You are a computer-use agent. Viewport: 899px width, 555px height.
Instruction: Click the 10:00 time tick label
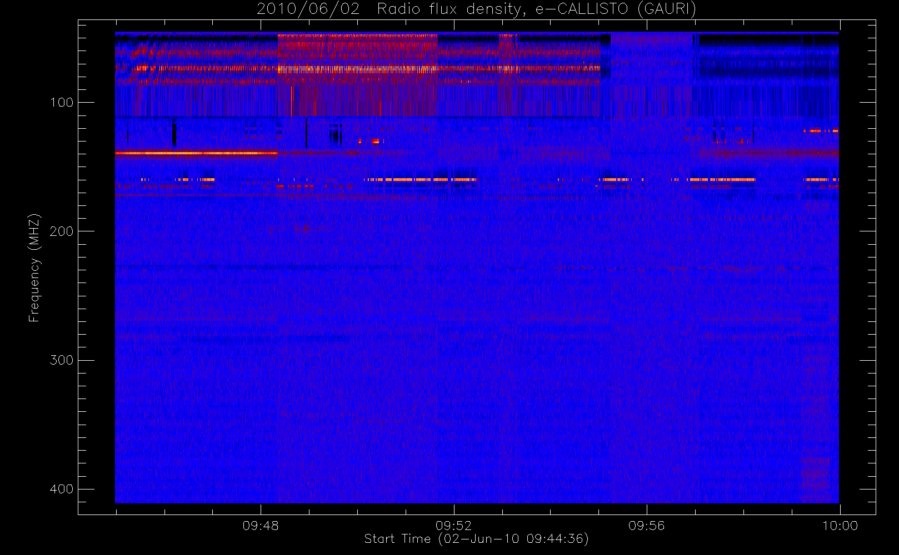click(x=840, y=526)
